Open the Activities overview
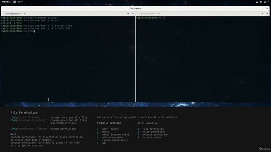 pos(6,2)
